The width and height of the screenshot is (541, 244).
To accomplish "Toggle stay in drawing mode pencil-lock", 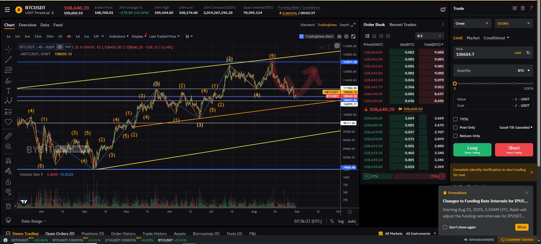I will click(x=8, y=171).
